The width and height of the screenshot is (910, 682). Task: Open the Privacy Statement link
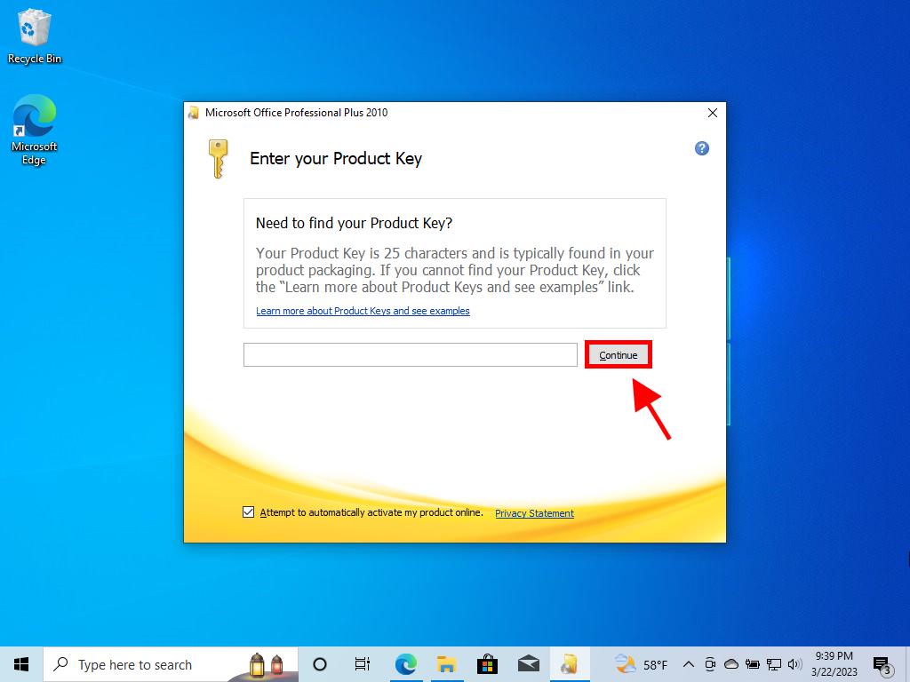coord(534,513)
